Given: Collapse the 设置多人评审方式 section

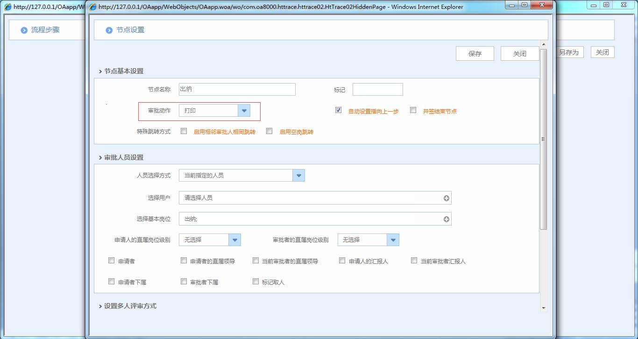Looking at the screenshot, I should (x=127, y=306).
